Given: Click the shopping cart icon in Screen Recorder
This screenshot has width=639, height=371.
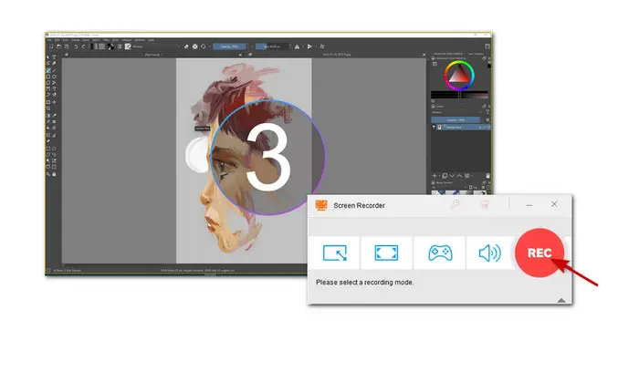Looking at the screenshot, I should (x=485, y=204).
